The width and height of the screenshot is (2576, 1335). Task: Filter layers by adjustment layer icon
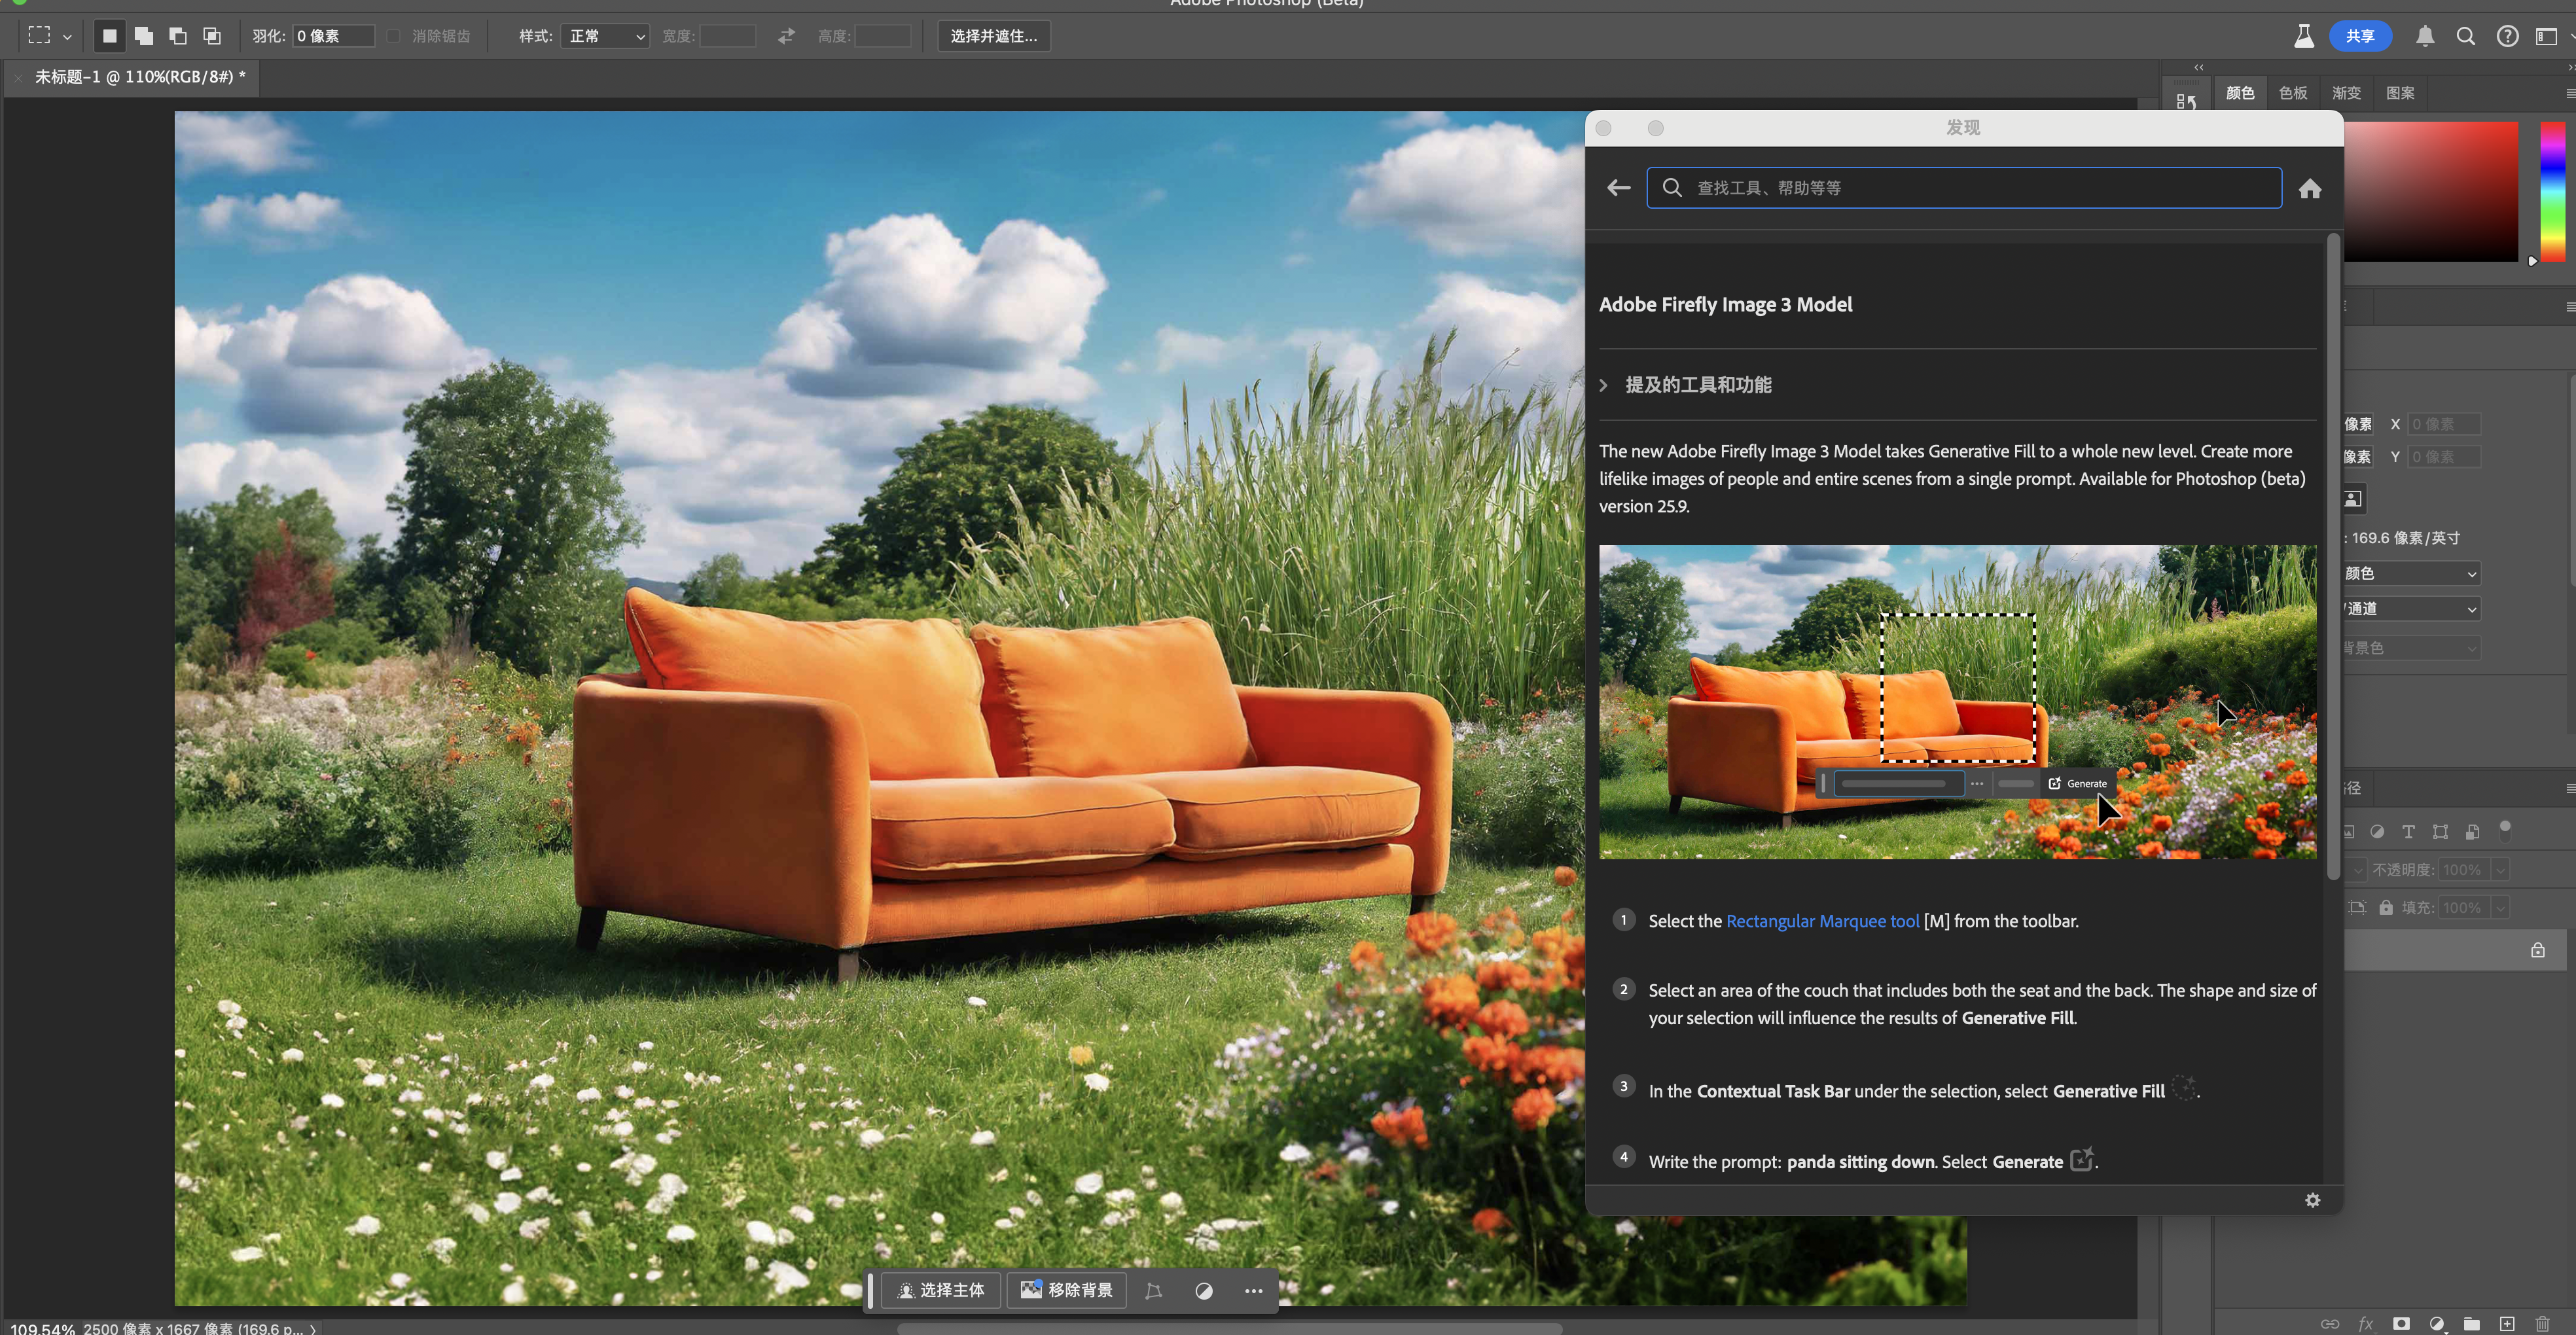tap(2377, 831)
